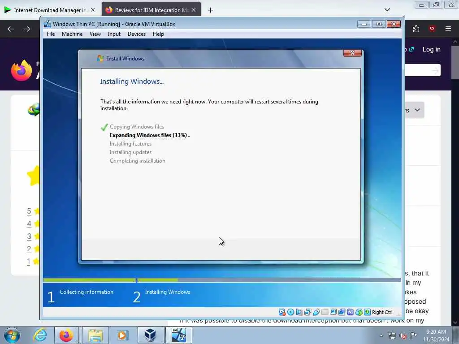Filter reviews by 4 star rating link
The image size is (459, 344).
pos(29,224)
